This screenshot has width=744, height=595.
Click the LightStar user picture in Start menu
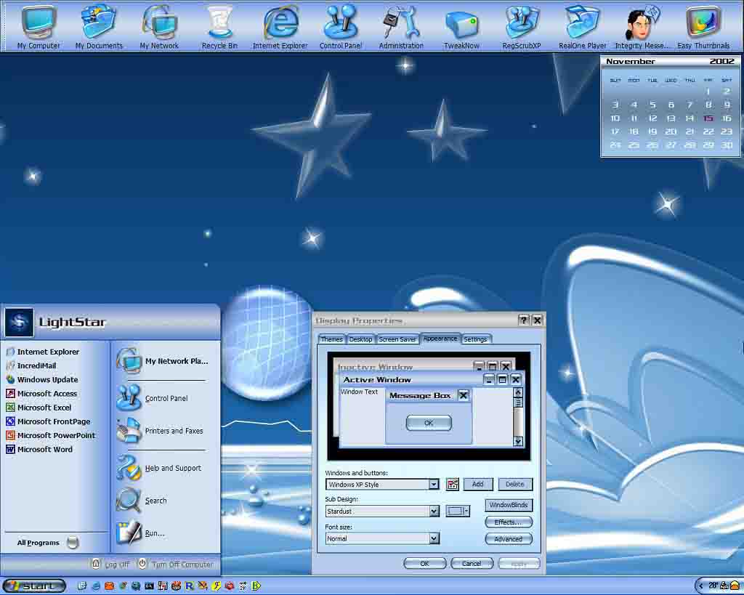pyautogui.click(x=19, y=322)
